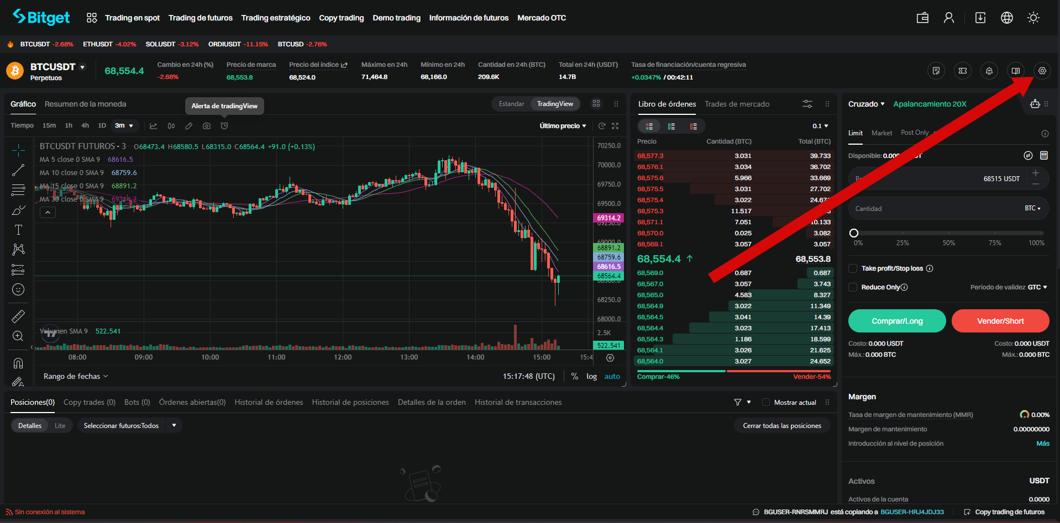Open the ruler measurement tool

tap(18, 316)
